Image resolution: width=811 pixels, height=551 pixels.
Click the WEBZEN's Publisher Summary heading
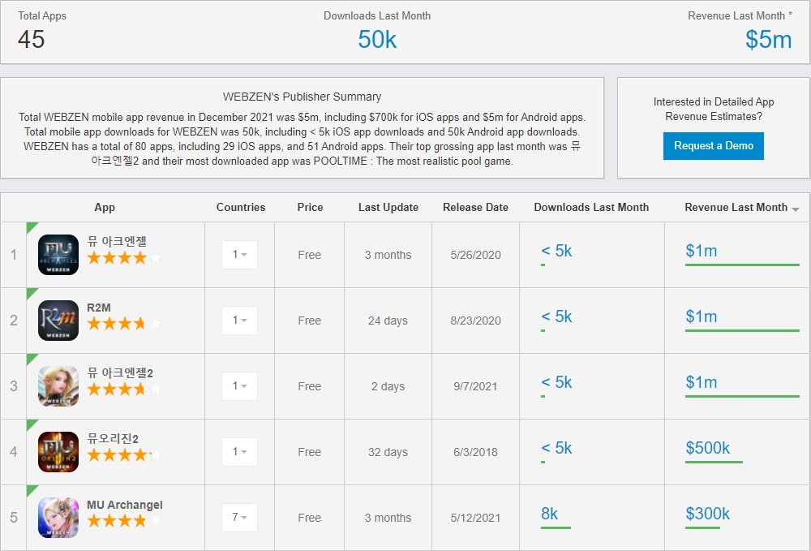[302, 97]
